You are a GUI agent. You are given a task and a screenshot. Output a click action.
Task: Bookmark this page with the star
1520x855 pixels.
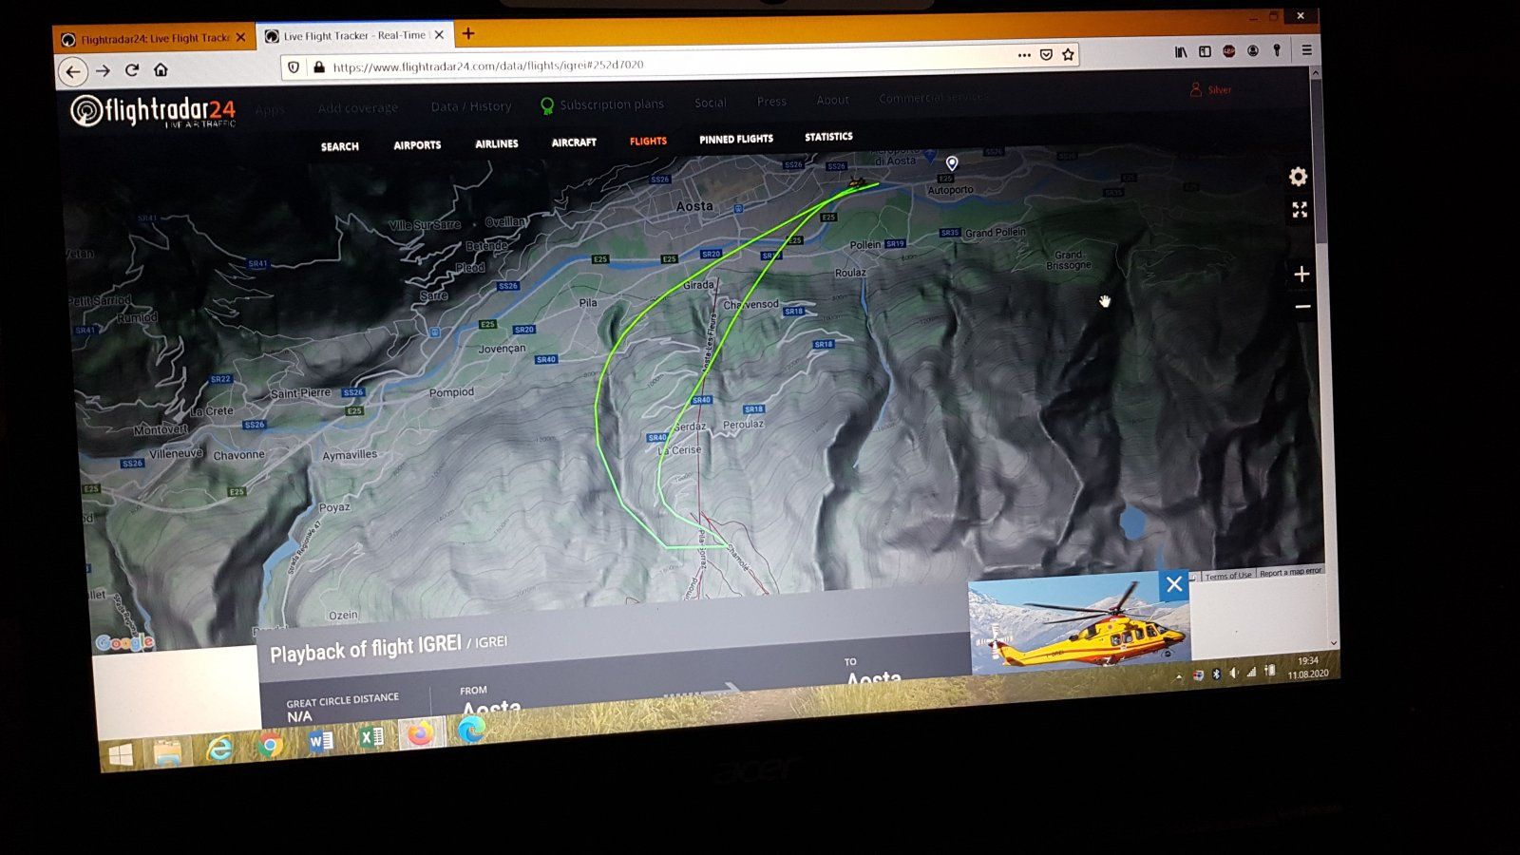(1068, 55)
